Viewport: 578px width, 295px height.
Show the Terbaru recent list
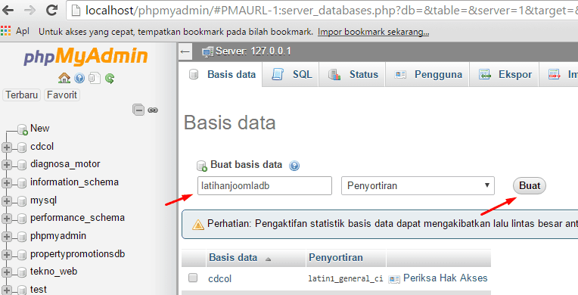coord(21,95)
